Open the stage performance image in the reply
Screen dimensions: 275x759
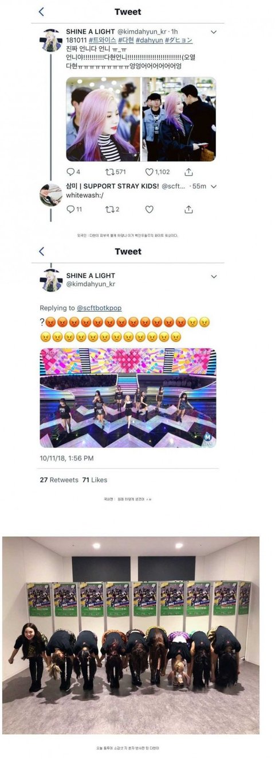tap(128, 398)
